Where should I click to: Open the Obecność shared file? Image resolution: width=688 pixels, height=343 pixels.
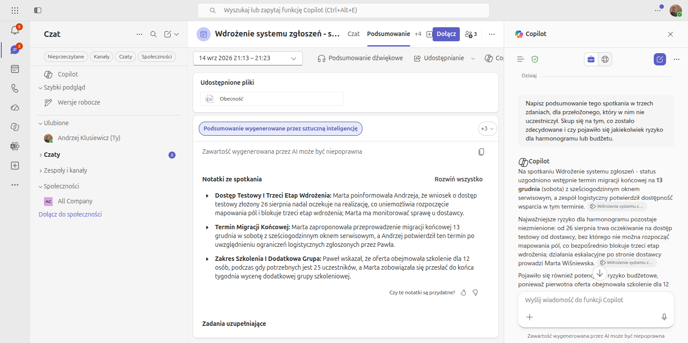272,99
